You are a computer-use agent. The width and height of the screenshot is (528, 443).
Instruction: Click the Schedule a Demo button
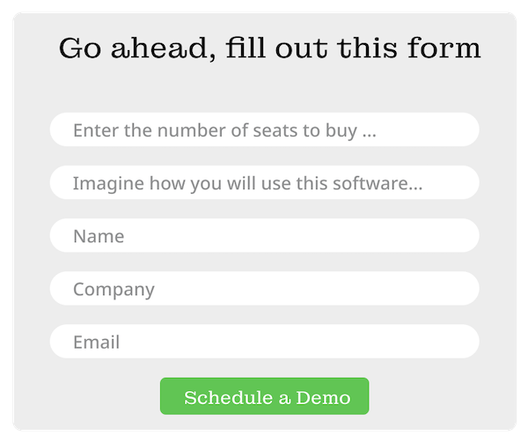[264, 396]
